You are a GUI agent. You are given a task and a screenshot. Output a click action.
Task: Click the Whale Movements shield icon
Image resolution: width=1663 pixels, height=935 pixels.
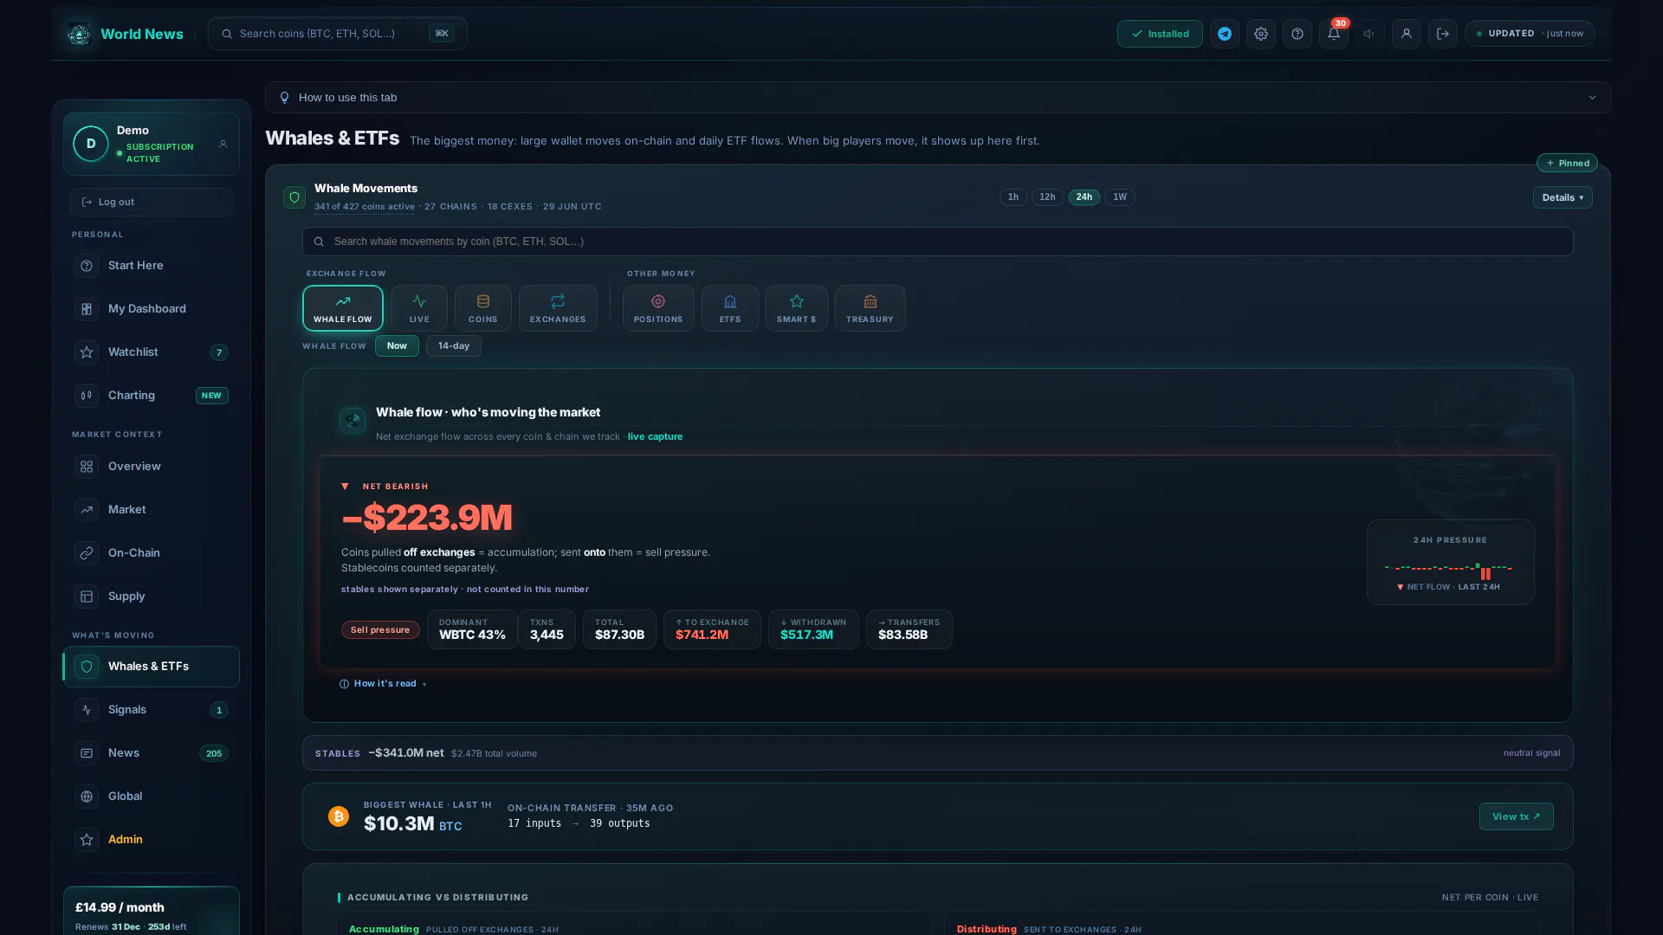click(294, 198)
